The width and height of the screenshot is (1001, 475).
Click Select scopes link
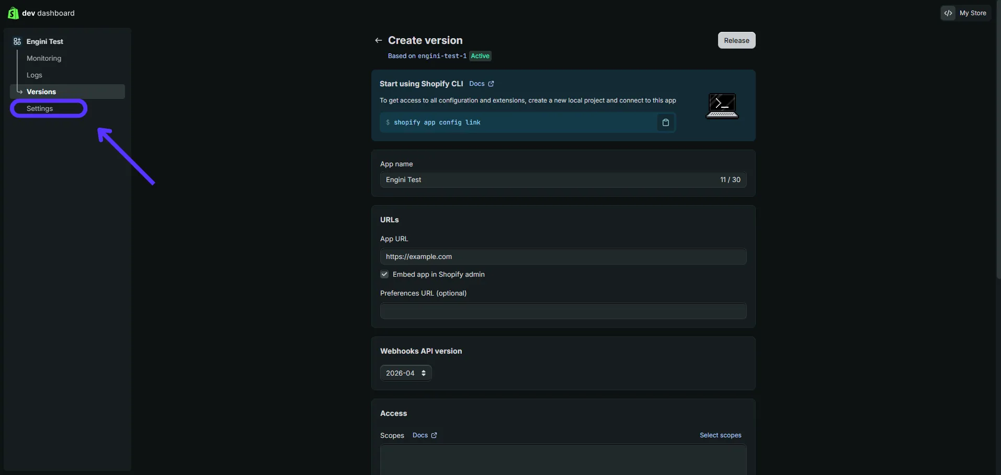click(x=721, y=435)
